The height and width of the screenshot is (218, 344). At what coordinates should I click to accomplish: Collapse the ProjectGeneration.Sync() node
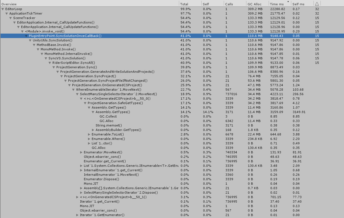coord(54,67)
